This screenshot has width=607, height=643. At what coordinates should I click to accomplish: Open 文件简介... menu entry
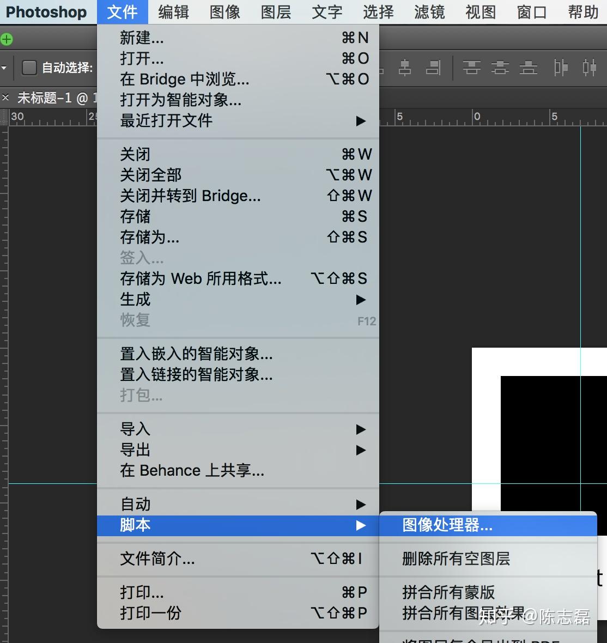(238, 559)
